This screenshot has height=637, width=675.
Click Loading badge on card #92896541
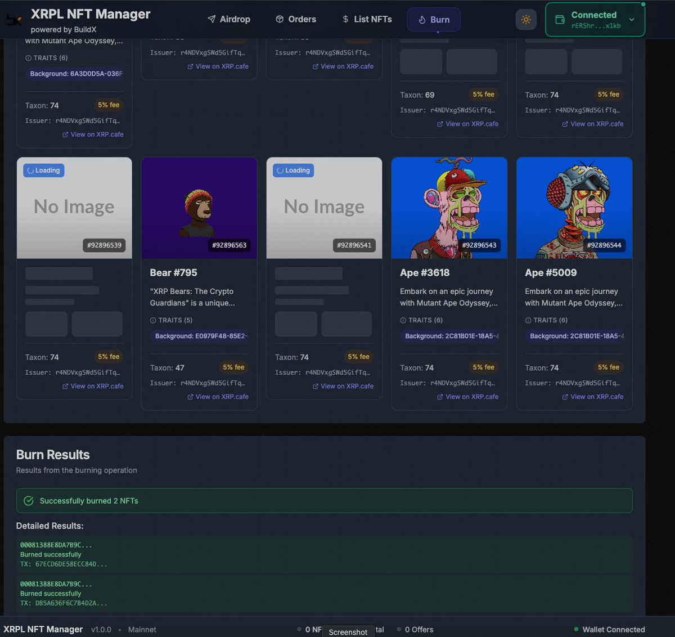pos(293,171)
